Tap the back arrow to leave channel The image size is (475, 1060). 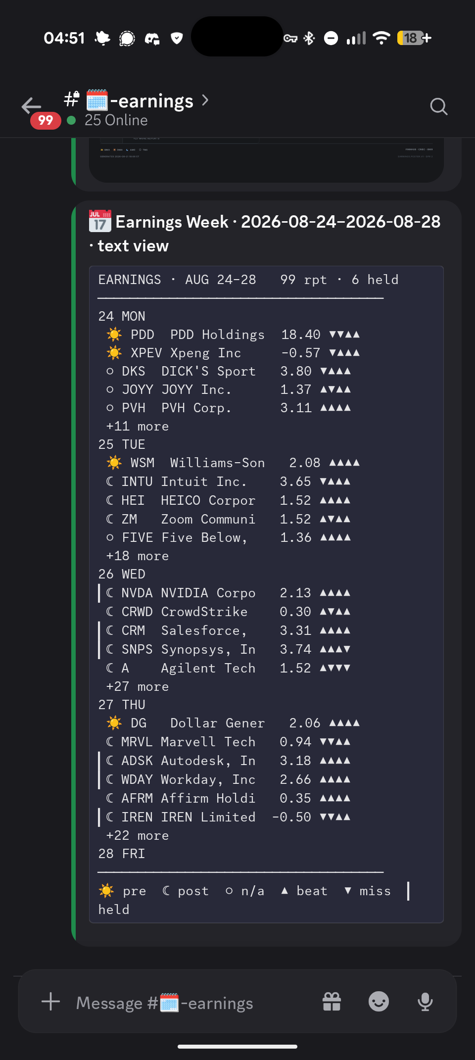tap(32, 105)
